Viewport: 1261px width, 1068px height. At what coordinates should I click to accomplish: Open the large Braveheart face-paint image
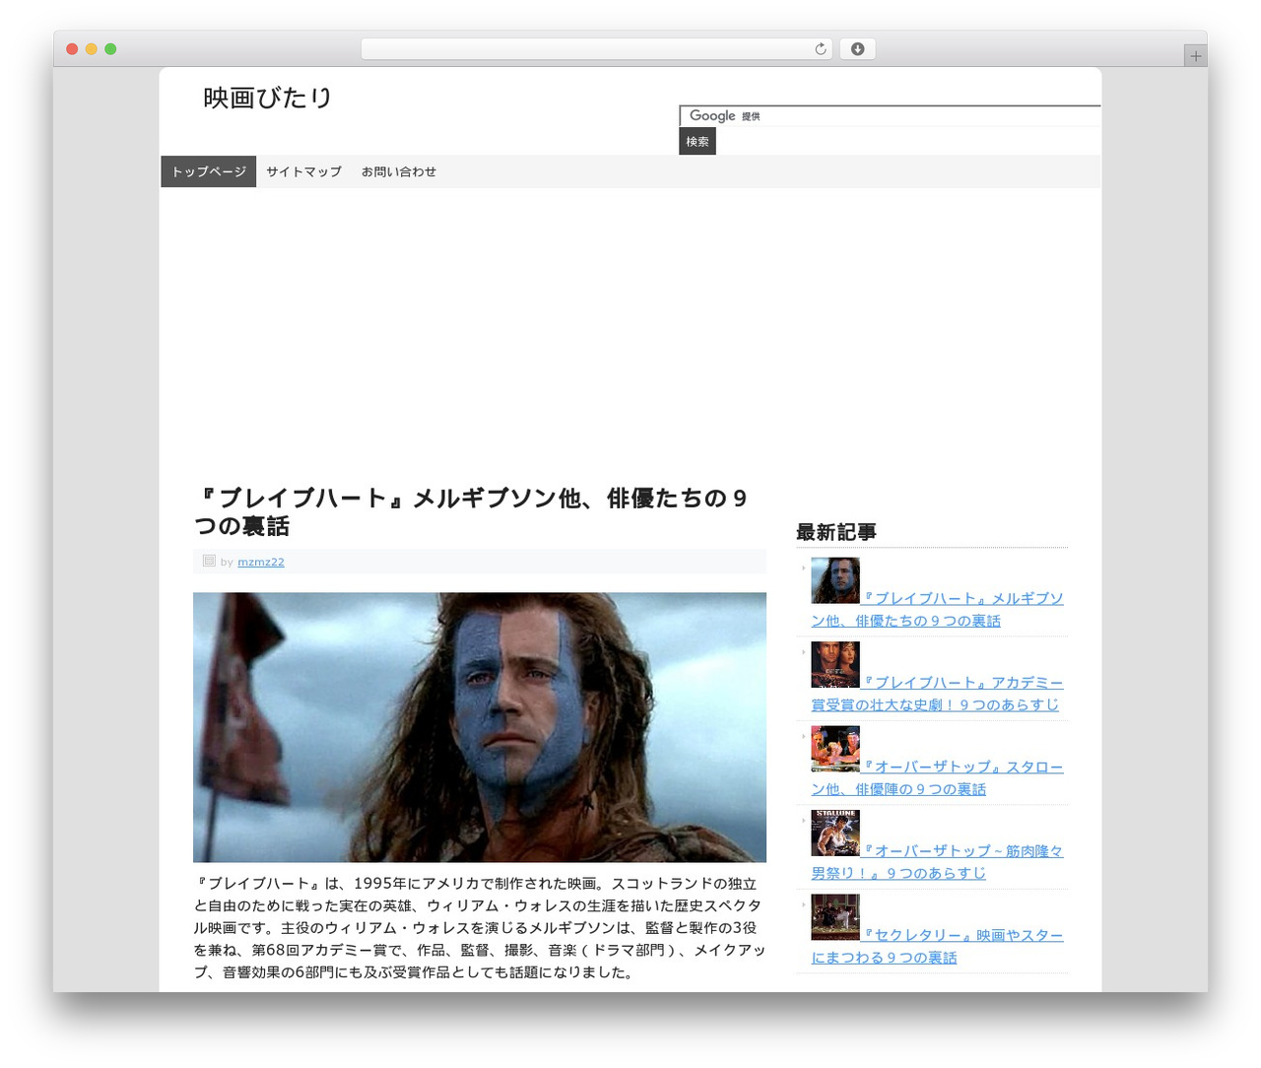pos(480,727)
